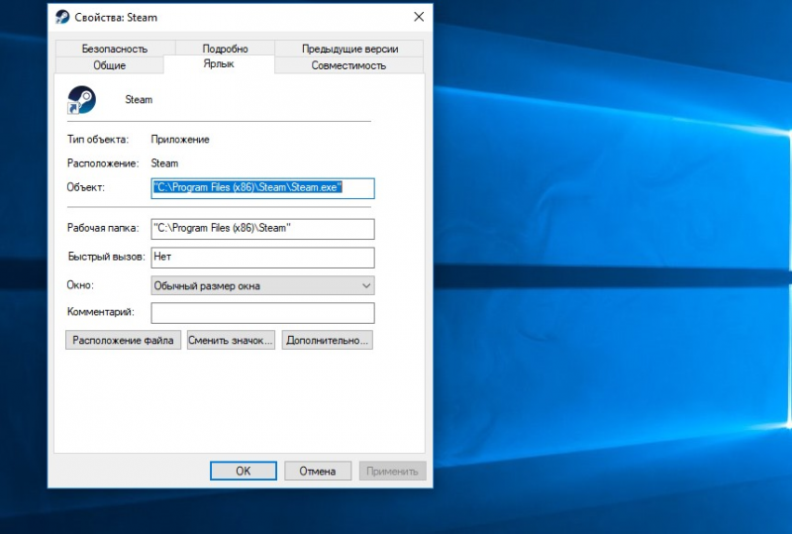Open the Совместимость tab
Screen dimensions: 792x534
pos(348,65)
